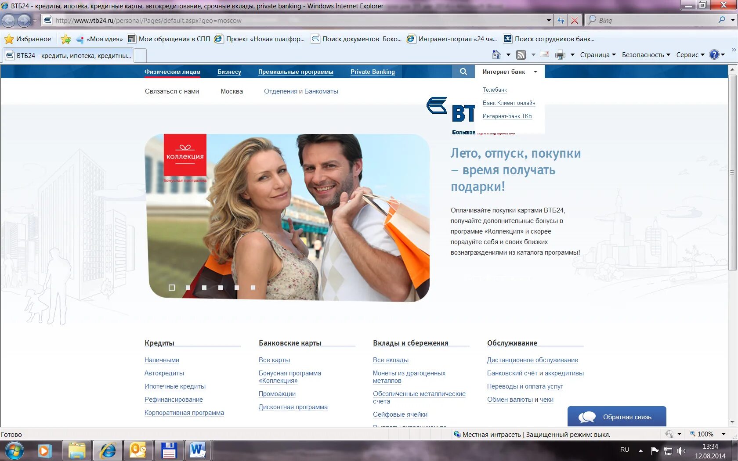Click the Read mail envelope icon
738x461 pixels.
(x=545, y=54)
